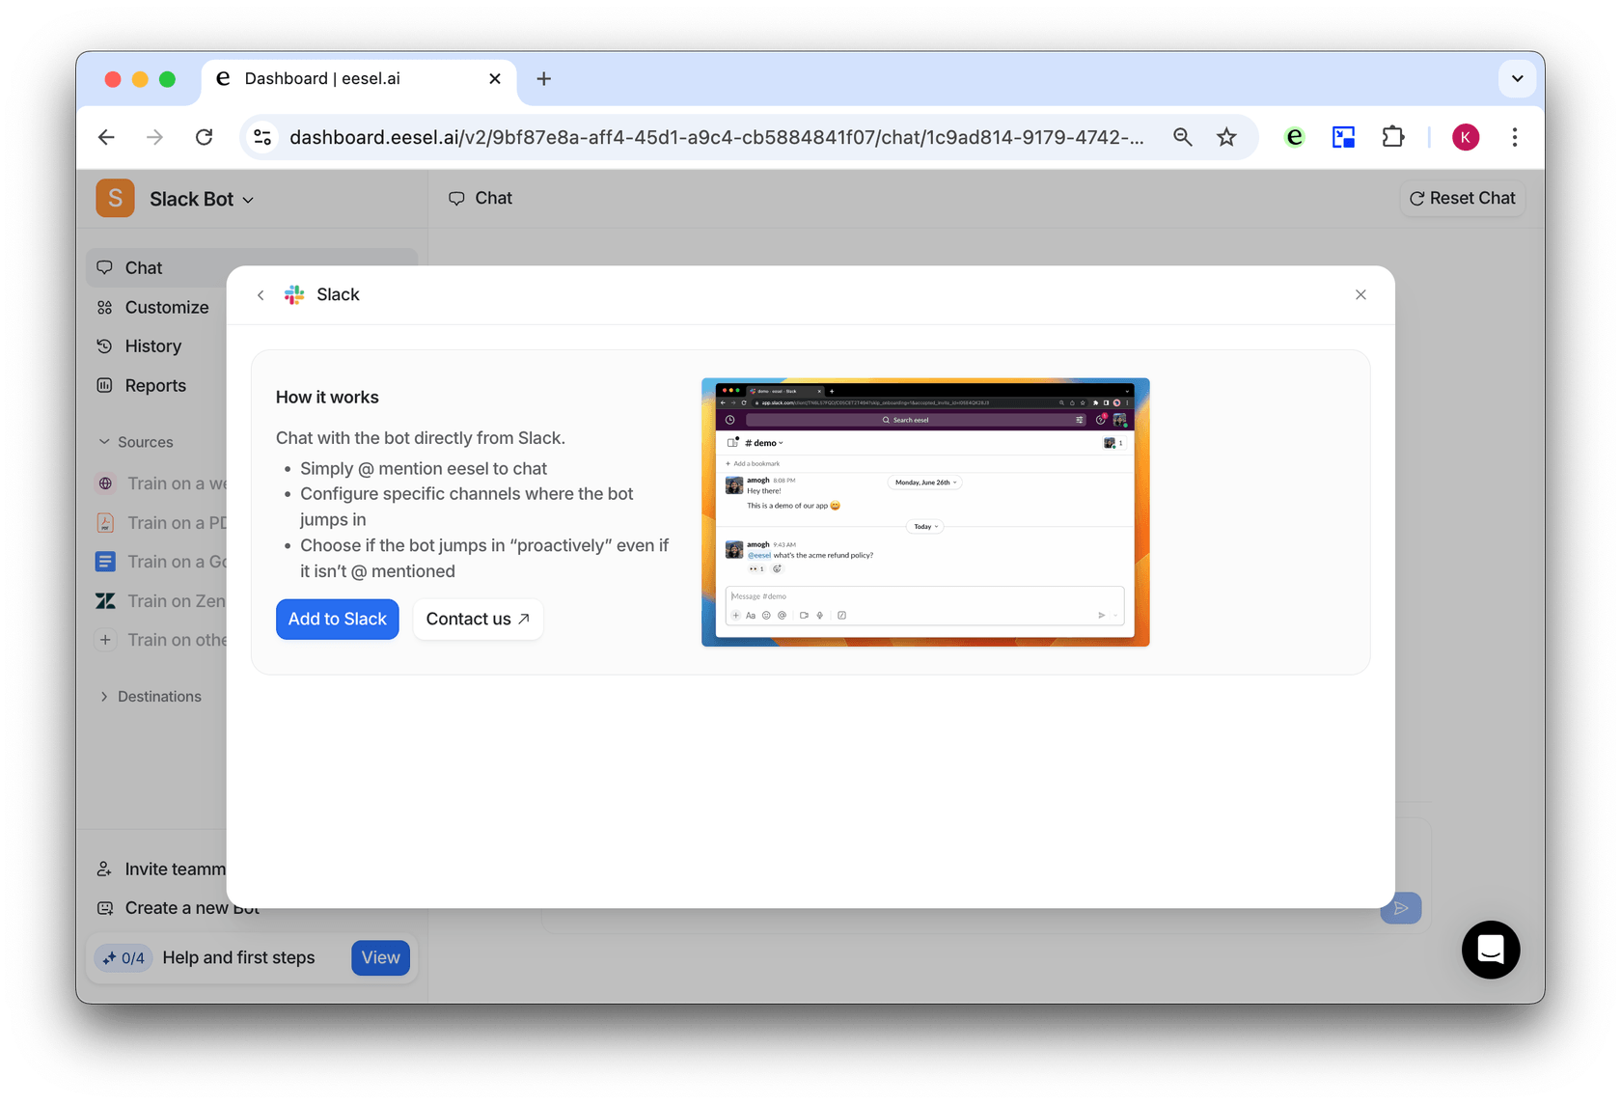Bookmark this page with the star icon

pos(1226,137)
